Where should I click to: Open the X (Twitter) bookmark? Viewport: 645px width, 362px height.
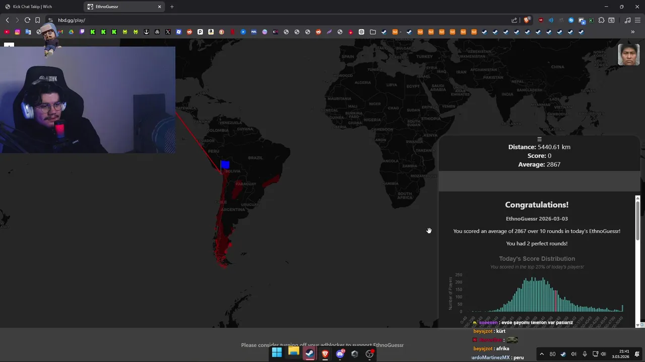168,32
